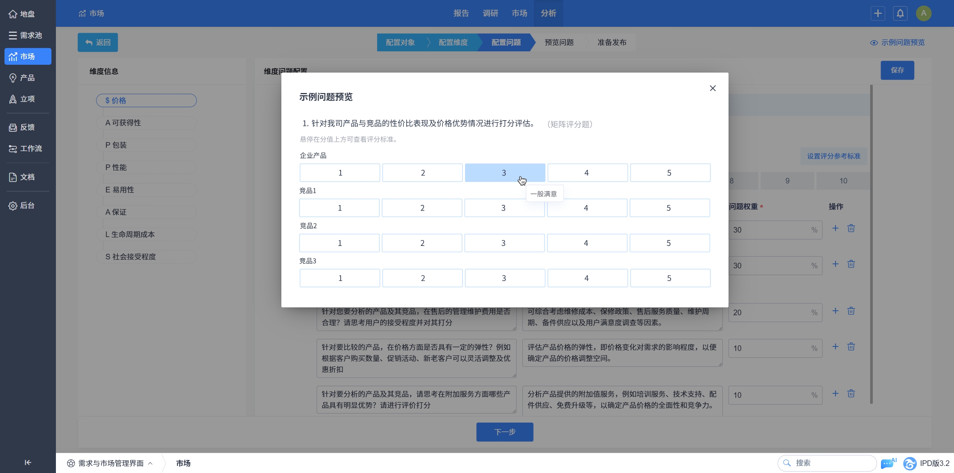
Task: Open the user avatar A
Action: tap(923, 13)
